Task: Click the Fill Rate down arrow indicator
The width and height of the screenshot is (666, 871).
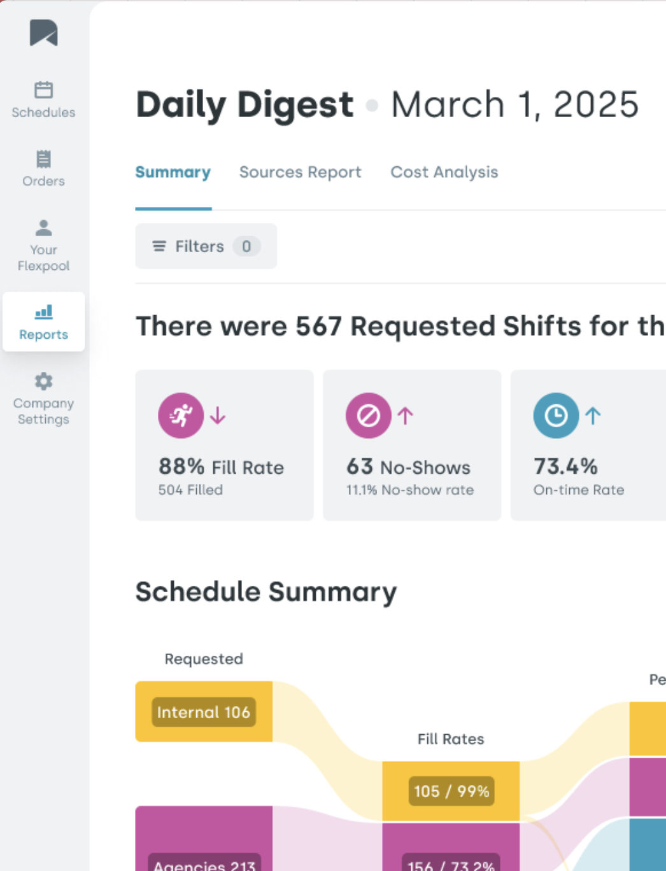Action: [x=218, y=416]
